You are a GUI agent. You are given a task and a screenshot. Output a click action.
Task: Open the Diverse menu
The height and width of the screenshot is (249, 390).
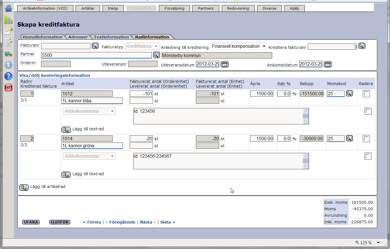269,8
